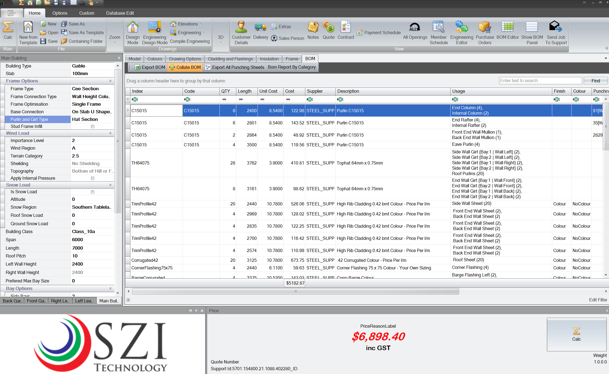Image resolution: width=609 pixels, height=374 pixels.
Task: Collapse the Wind Load section
Action: click(x=110, y=133)
